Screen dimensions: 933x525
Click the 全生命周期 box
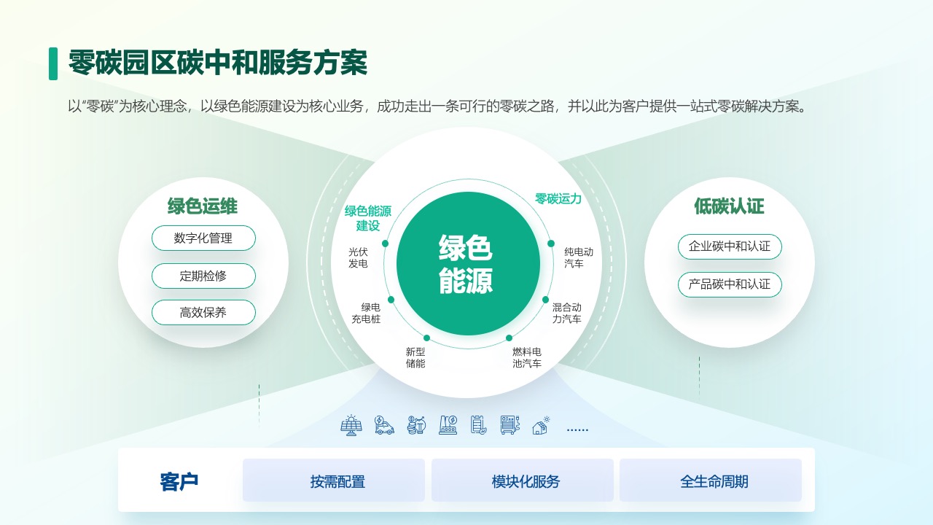711,481
